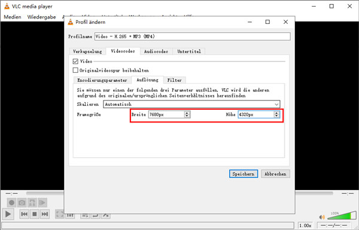Click the remaining time display right of seek bar
The width and height of the screenshot is (359, 230).
347,194
